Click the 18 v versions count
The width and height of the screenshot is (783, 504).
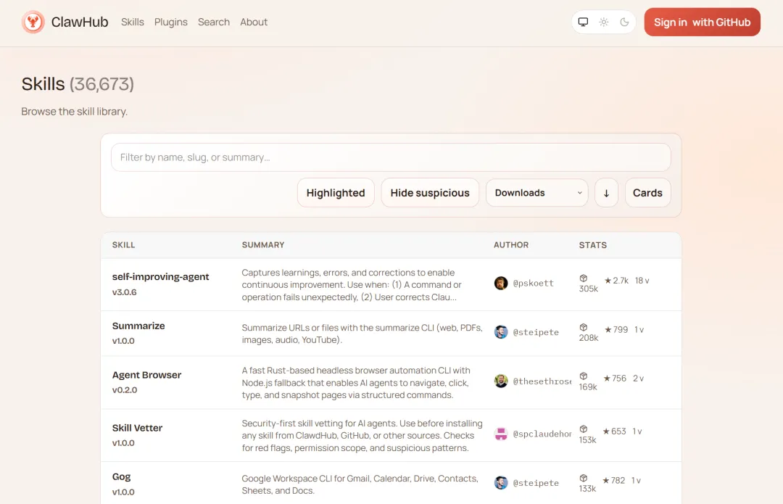(642, 281)
